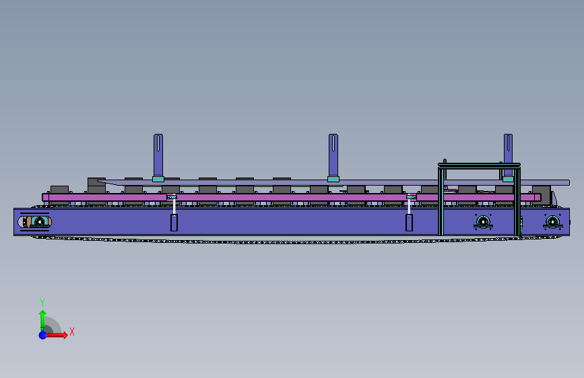Select the large blue side plate of conveyor
The width and height of the screenshot is (584, 378).
292,222
